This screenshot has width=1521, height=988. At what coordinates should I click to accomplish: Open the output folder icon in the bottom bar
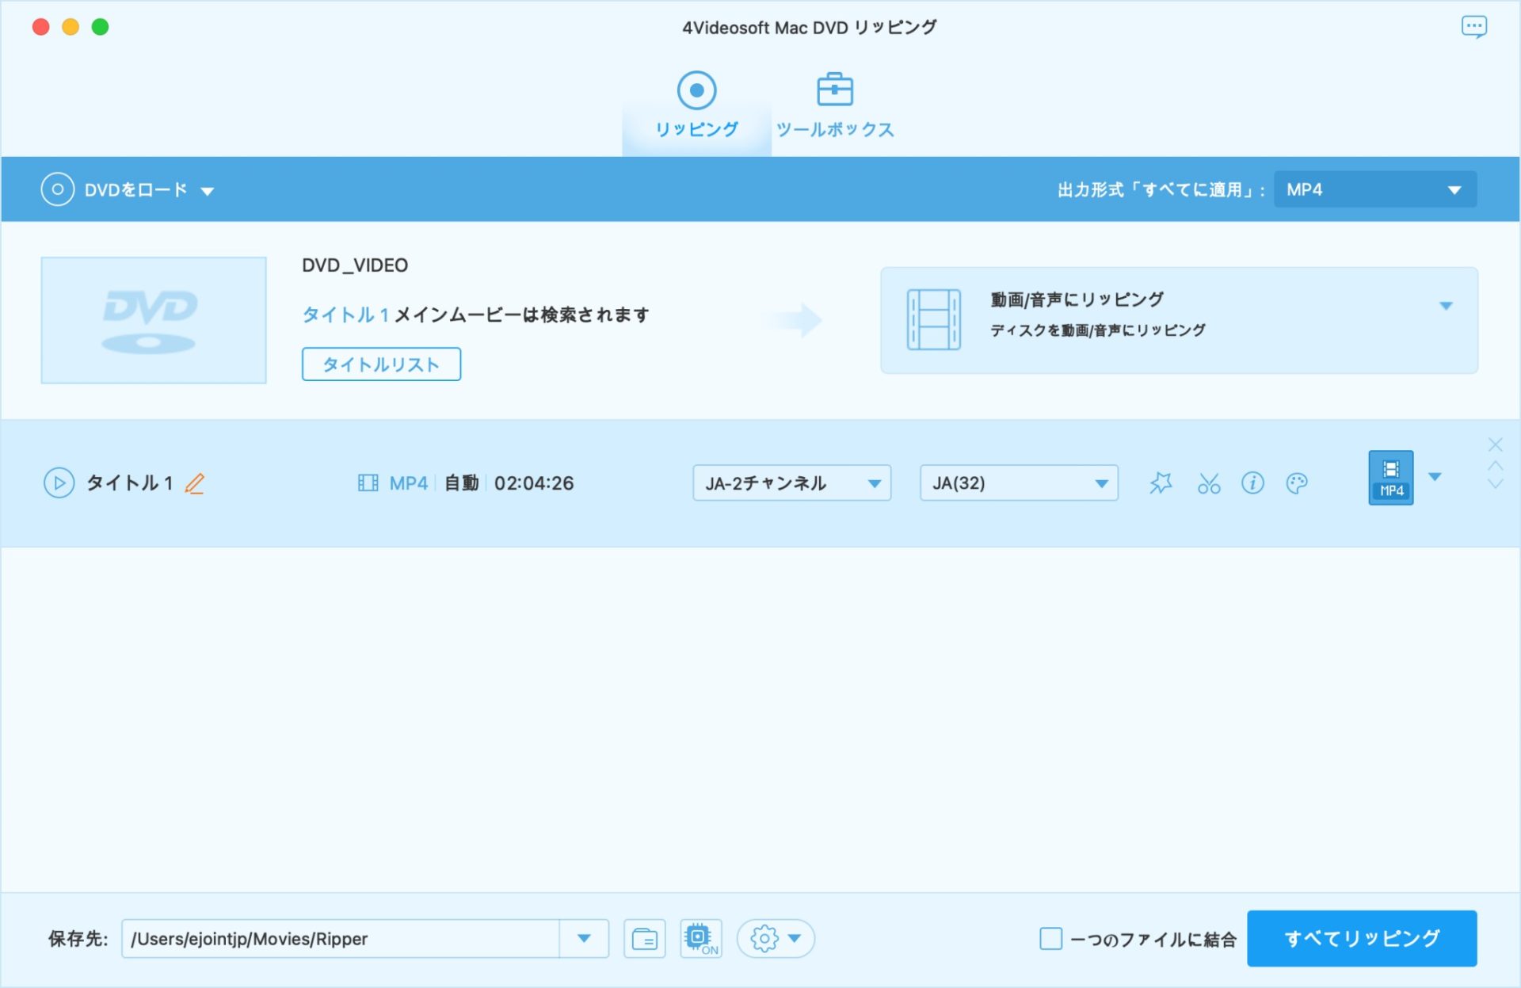tap(644, 938)
